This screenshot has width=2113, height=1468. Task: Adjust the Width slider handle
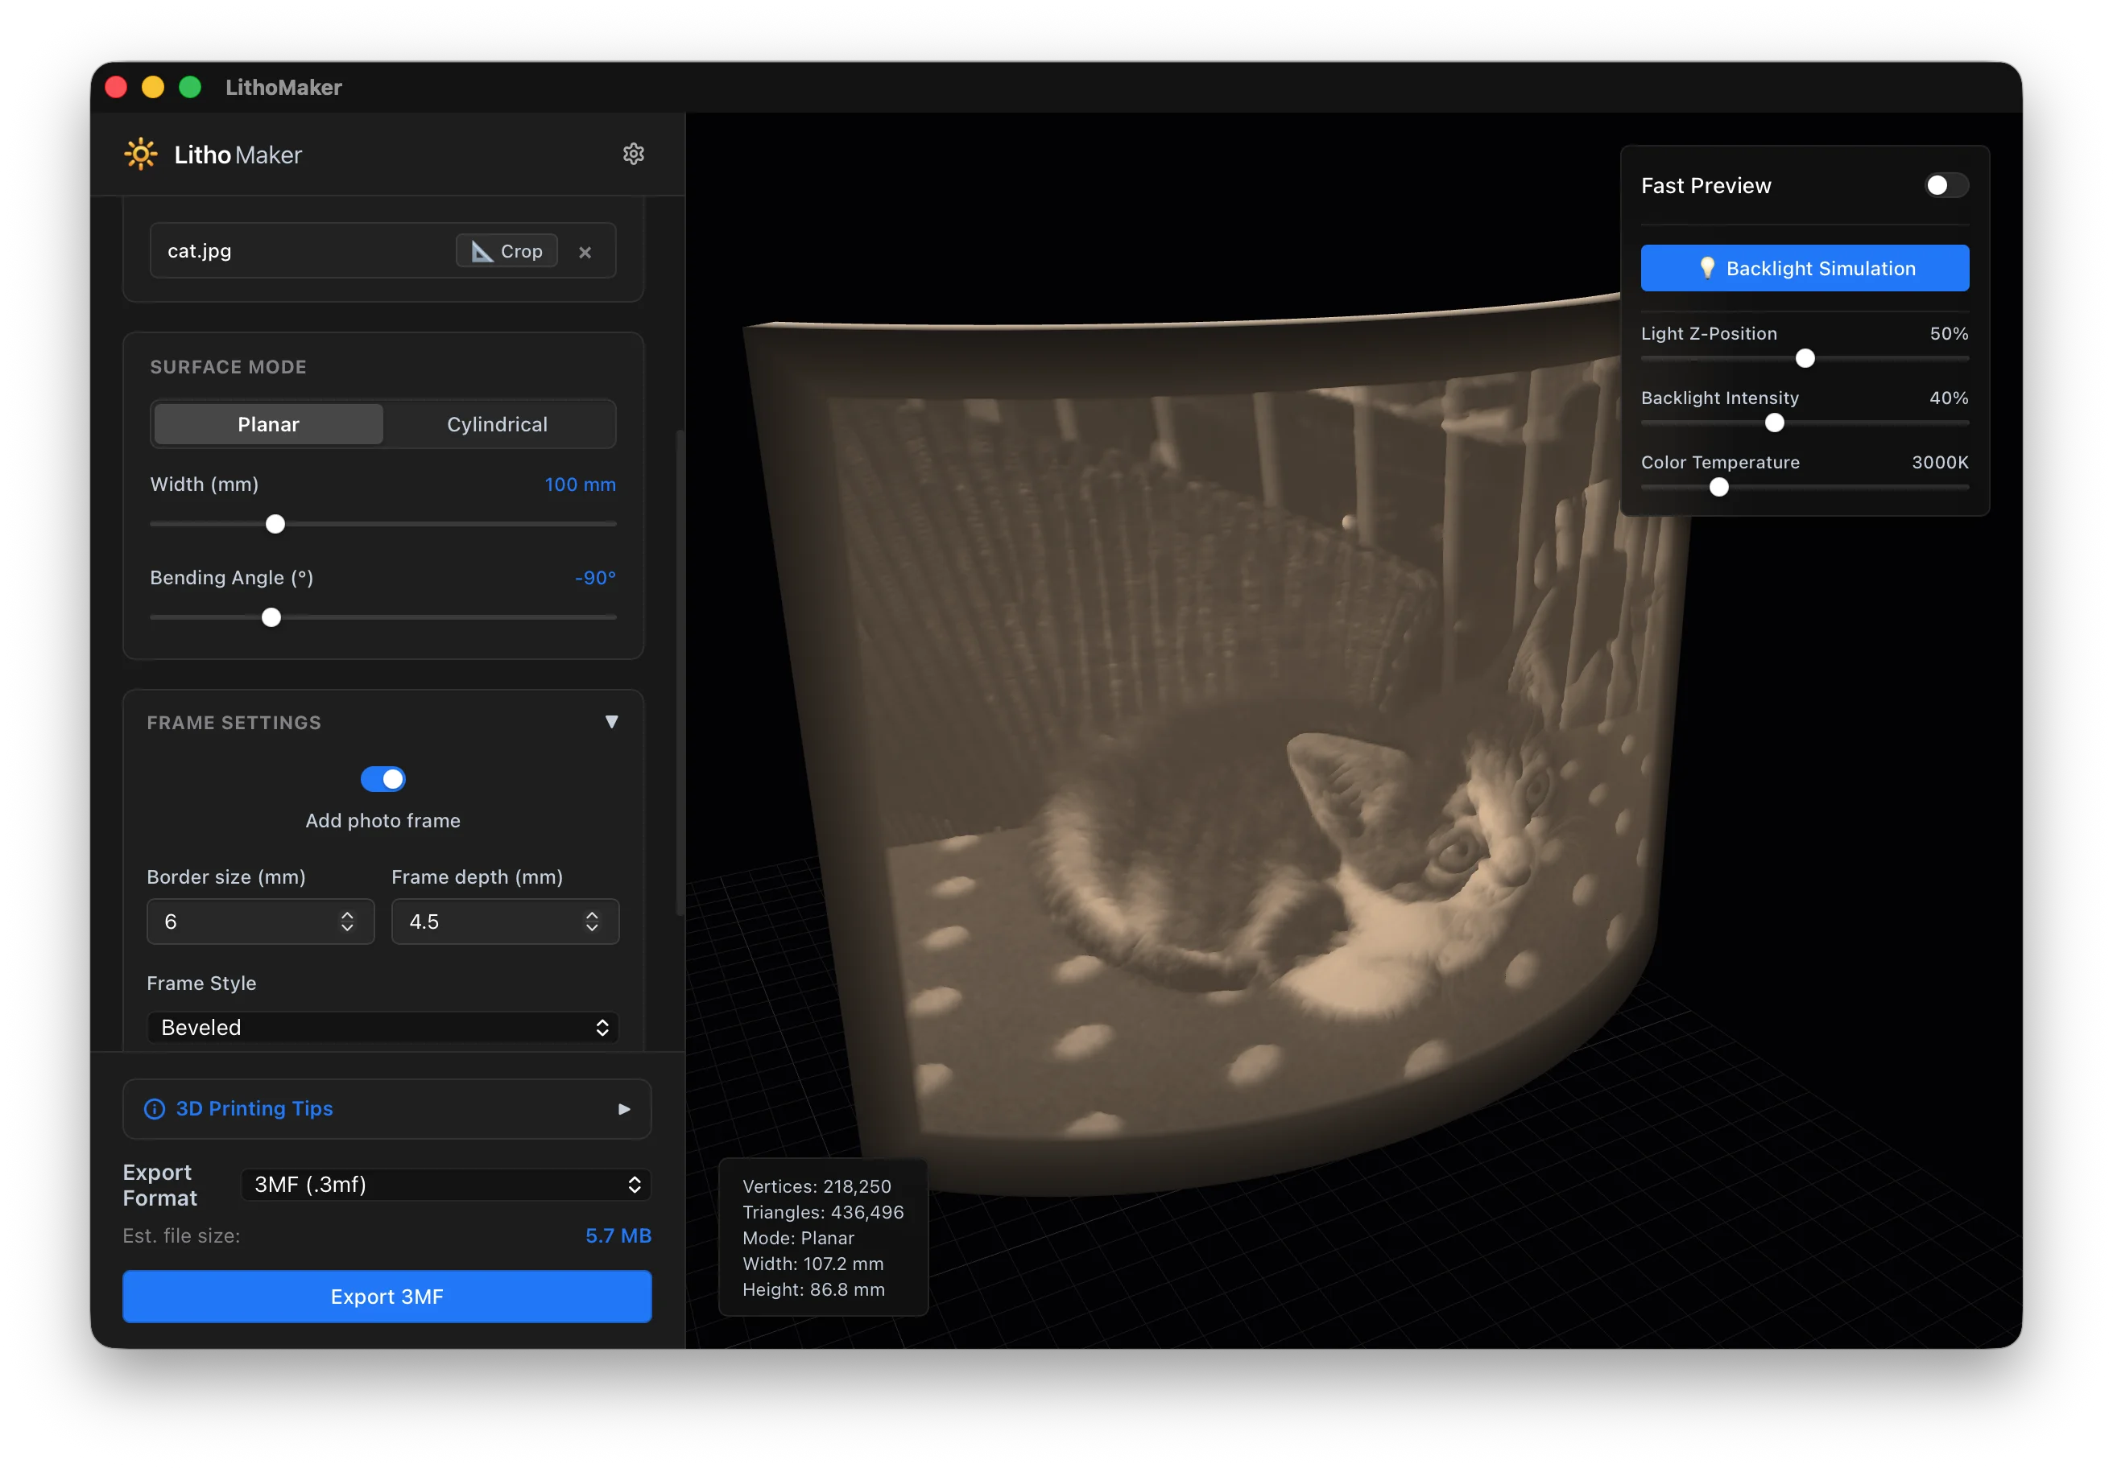coord(275,524)
